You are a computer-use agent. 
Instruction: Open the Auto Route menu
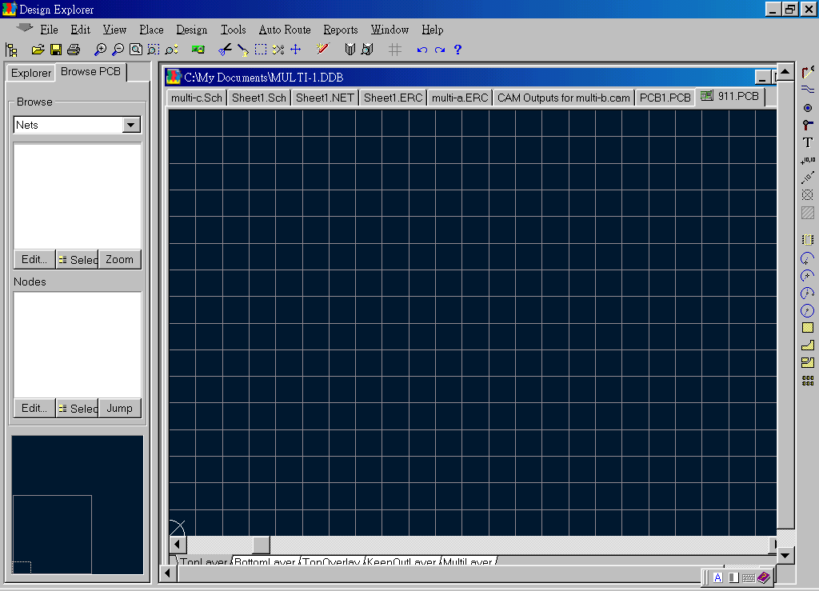pyautogui.click(x=284, y=30)
